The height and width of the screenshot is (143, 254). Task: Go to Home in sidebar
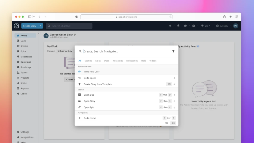[x=25, y=35]
